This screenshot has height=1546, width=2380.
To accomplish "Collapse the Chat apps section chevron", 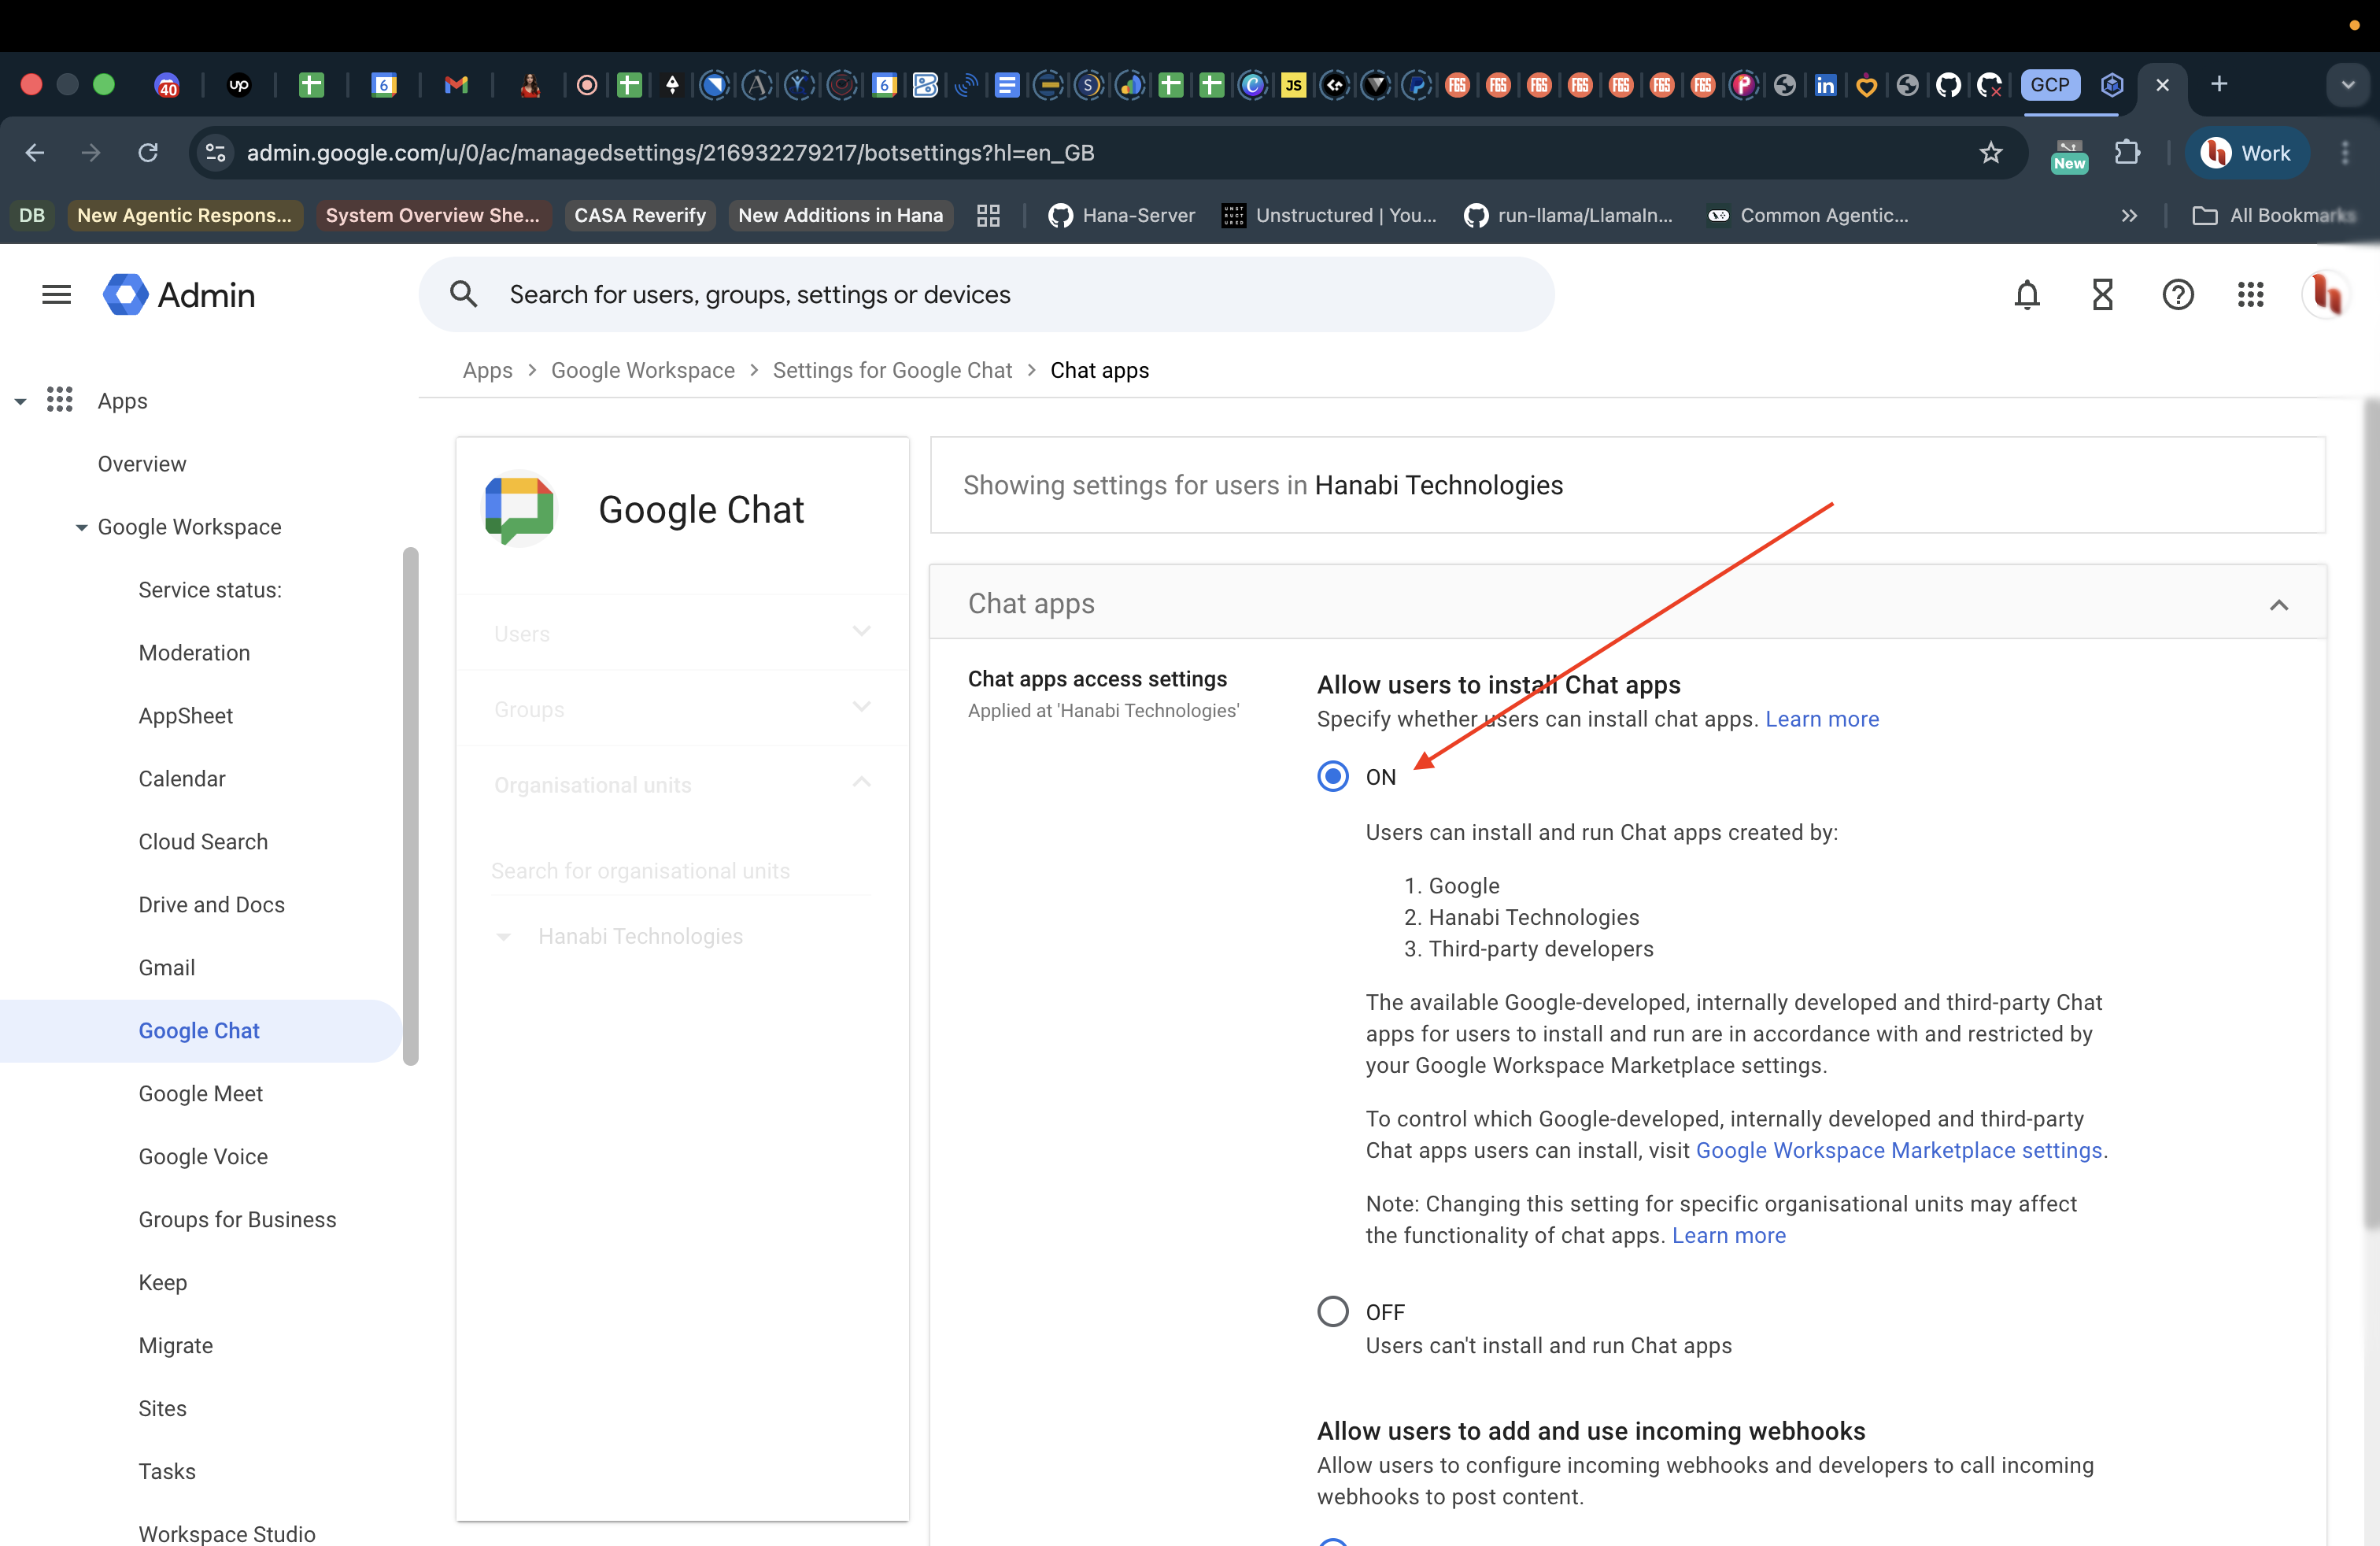I will click(x=2279, y=604).
